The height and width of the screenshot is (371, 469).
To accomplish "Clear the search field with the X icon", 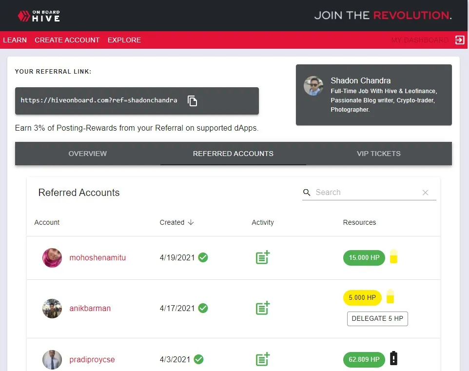I will [425, 193].
